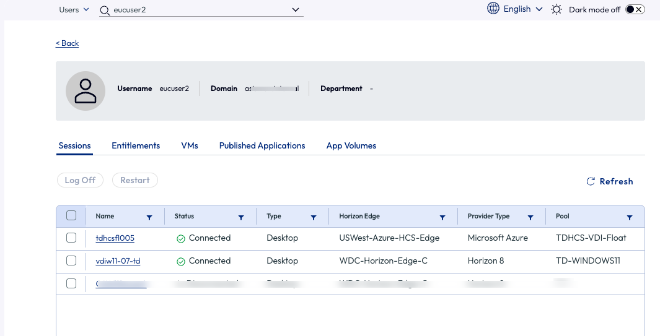
Task: Click the globe language icon
Action: click(x=493, y=9)
